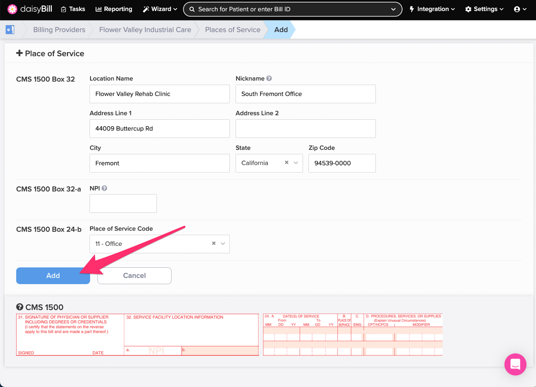Screen dimensions: 536x387
Task: Click the Nickname help icon
Action: [269, 78]
